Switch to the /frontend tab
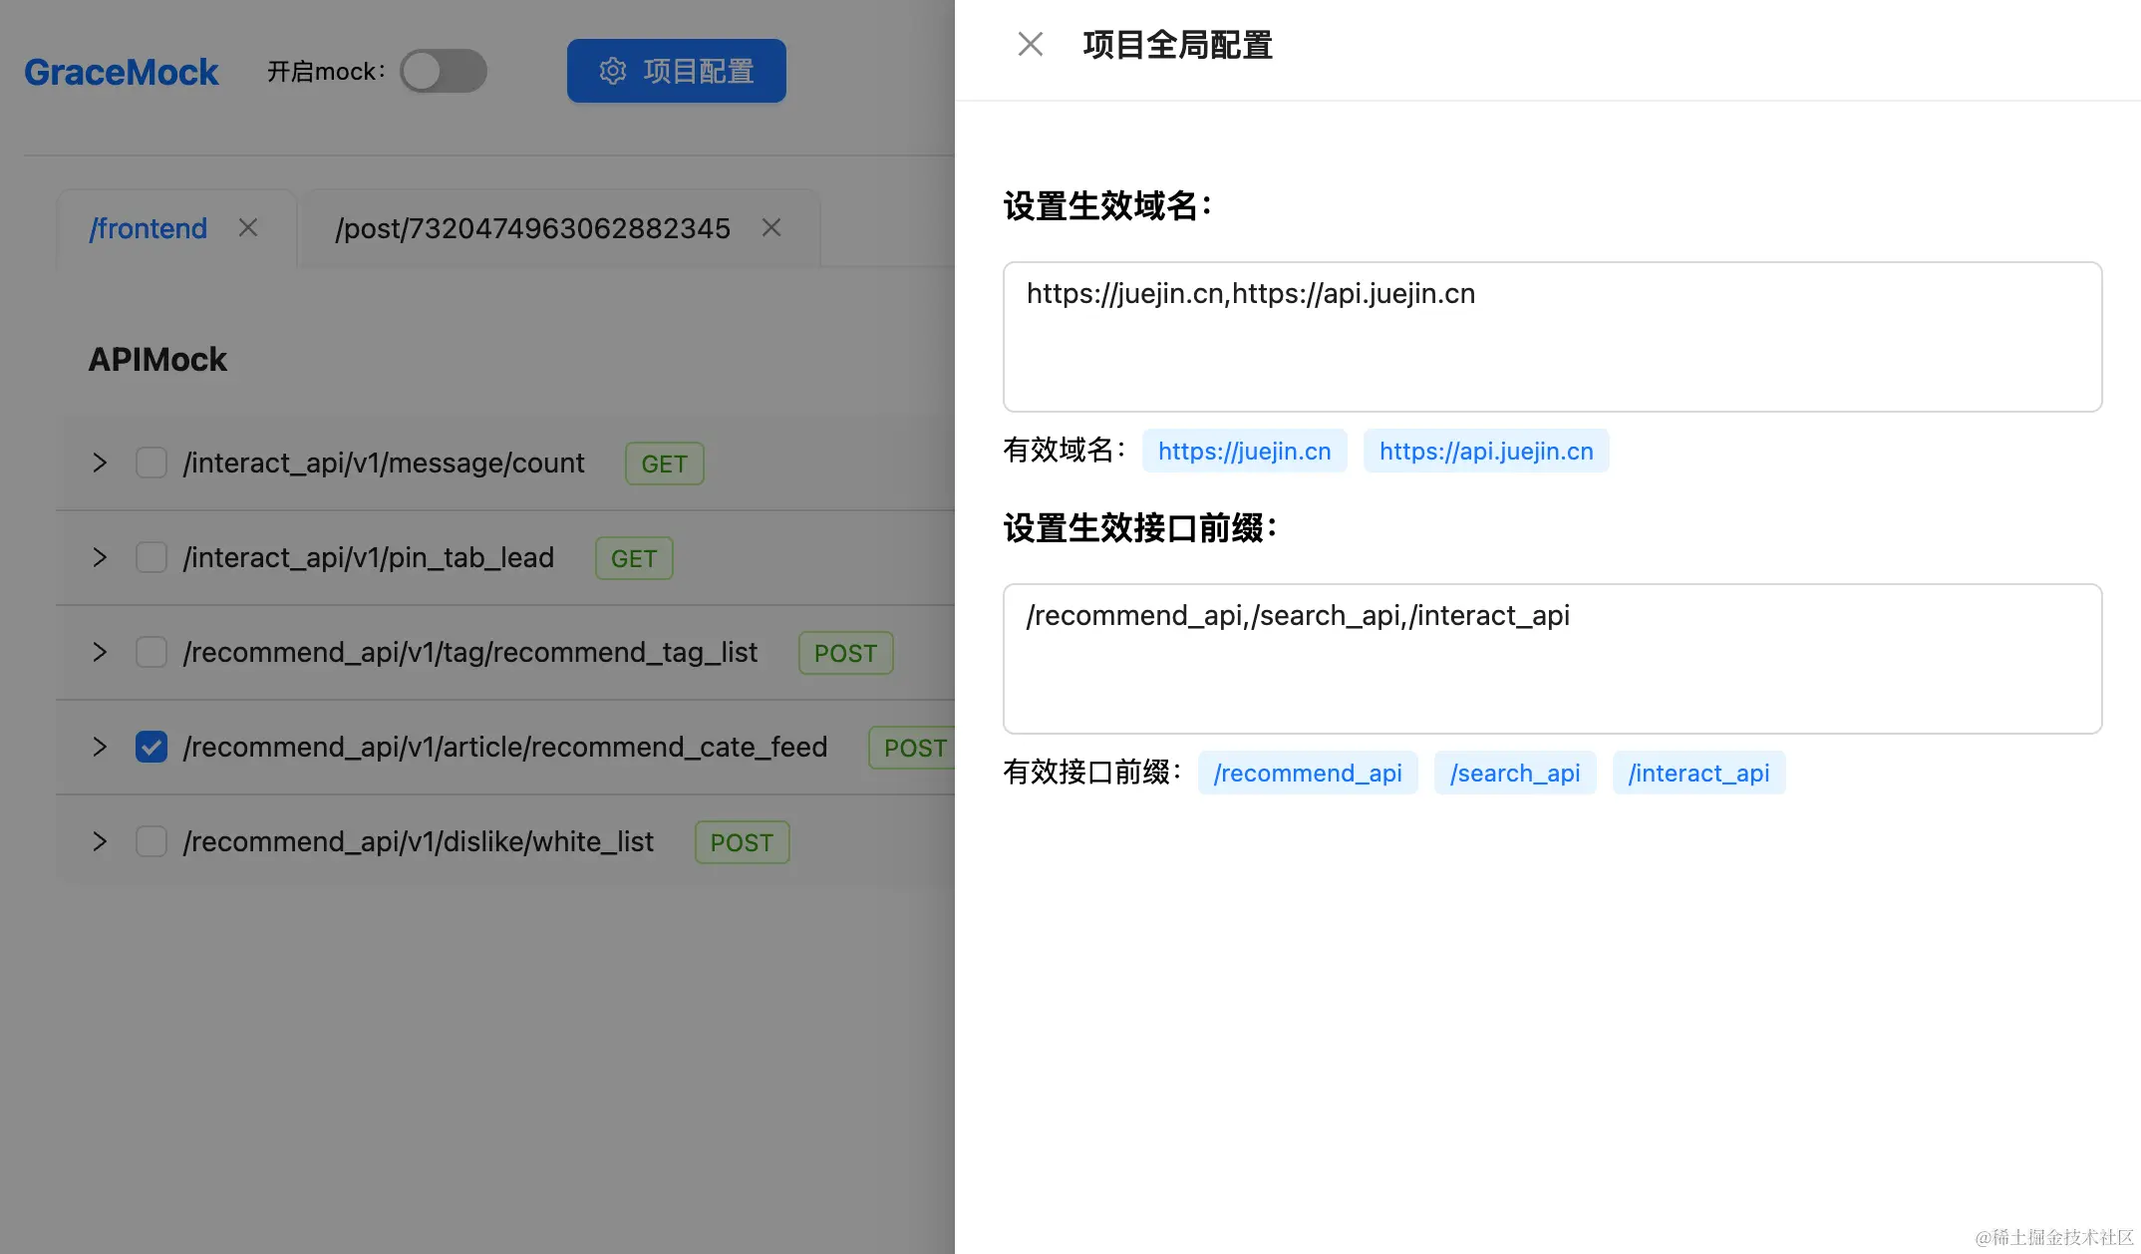The image size is (2141, 1254). [x=149, y=228]
